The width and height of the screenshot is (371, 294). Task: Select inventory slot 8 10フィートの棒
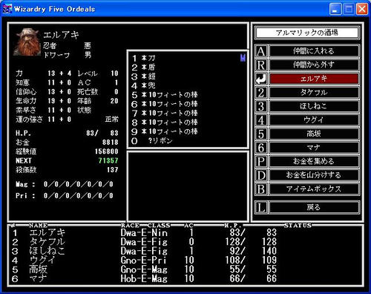point(165,122)
